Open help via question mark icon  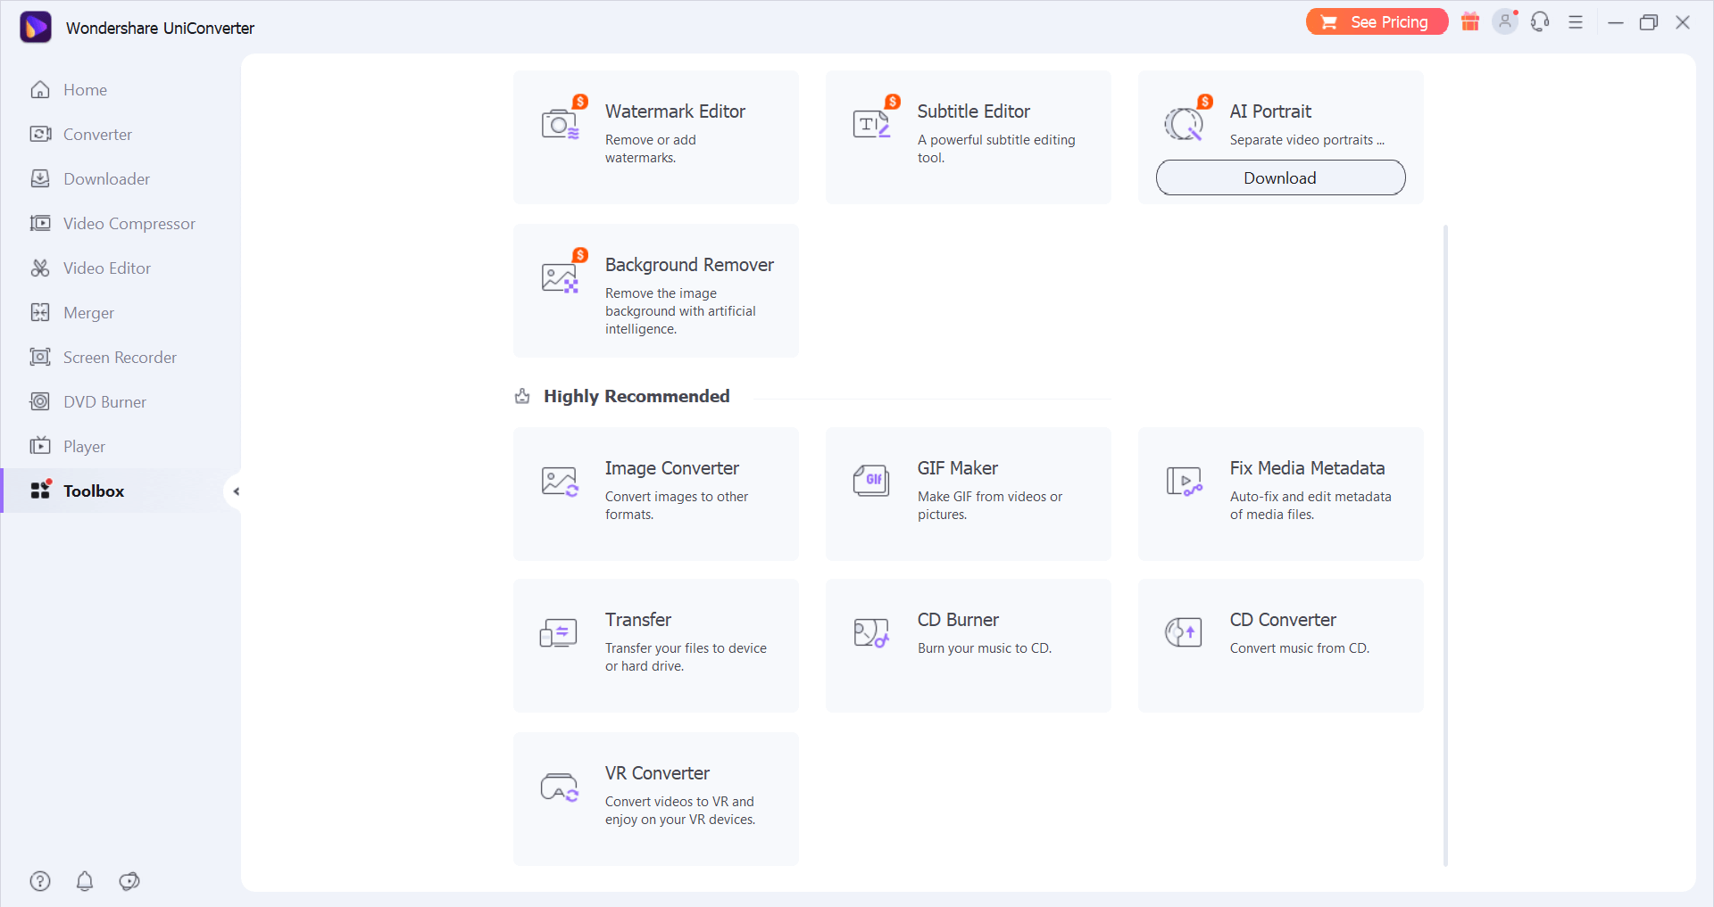[x=40, y=881]
